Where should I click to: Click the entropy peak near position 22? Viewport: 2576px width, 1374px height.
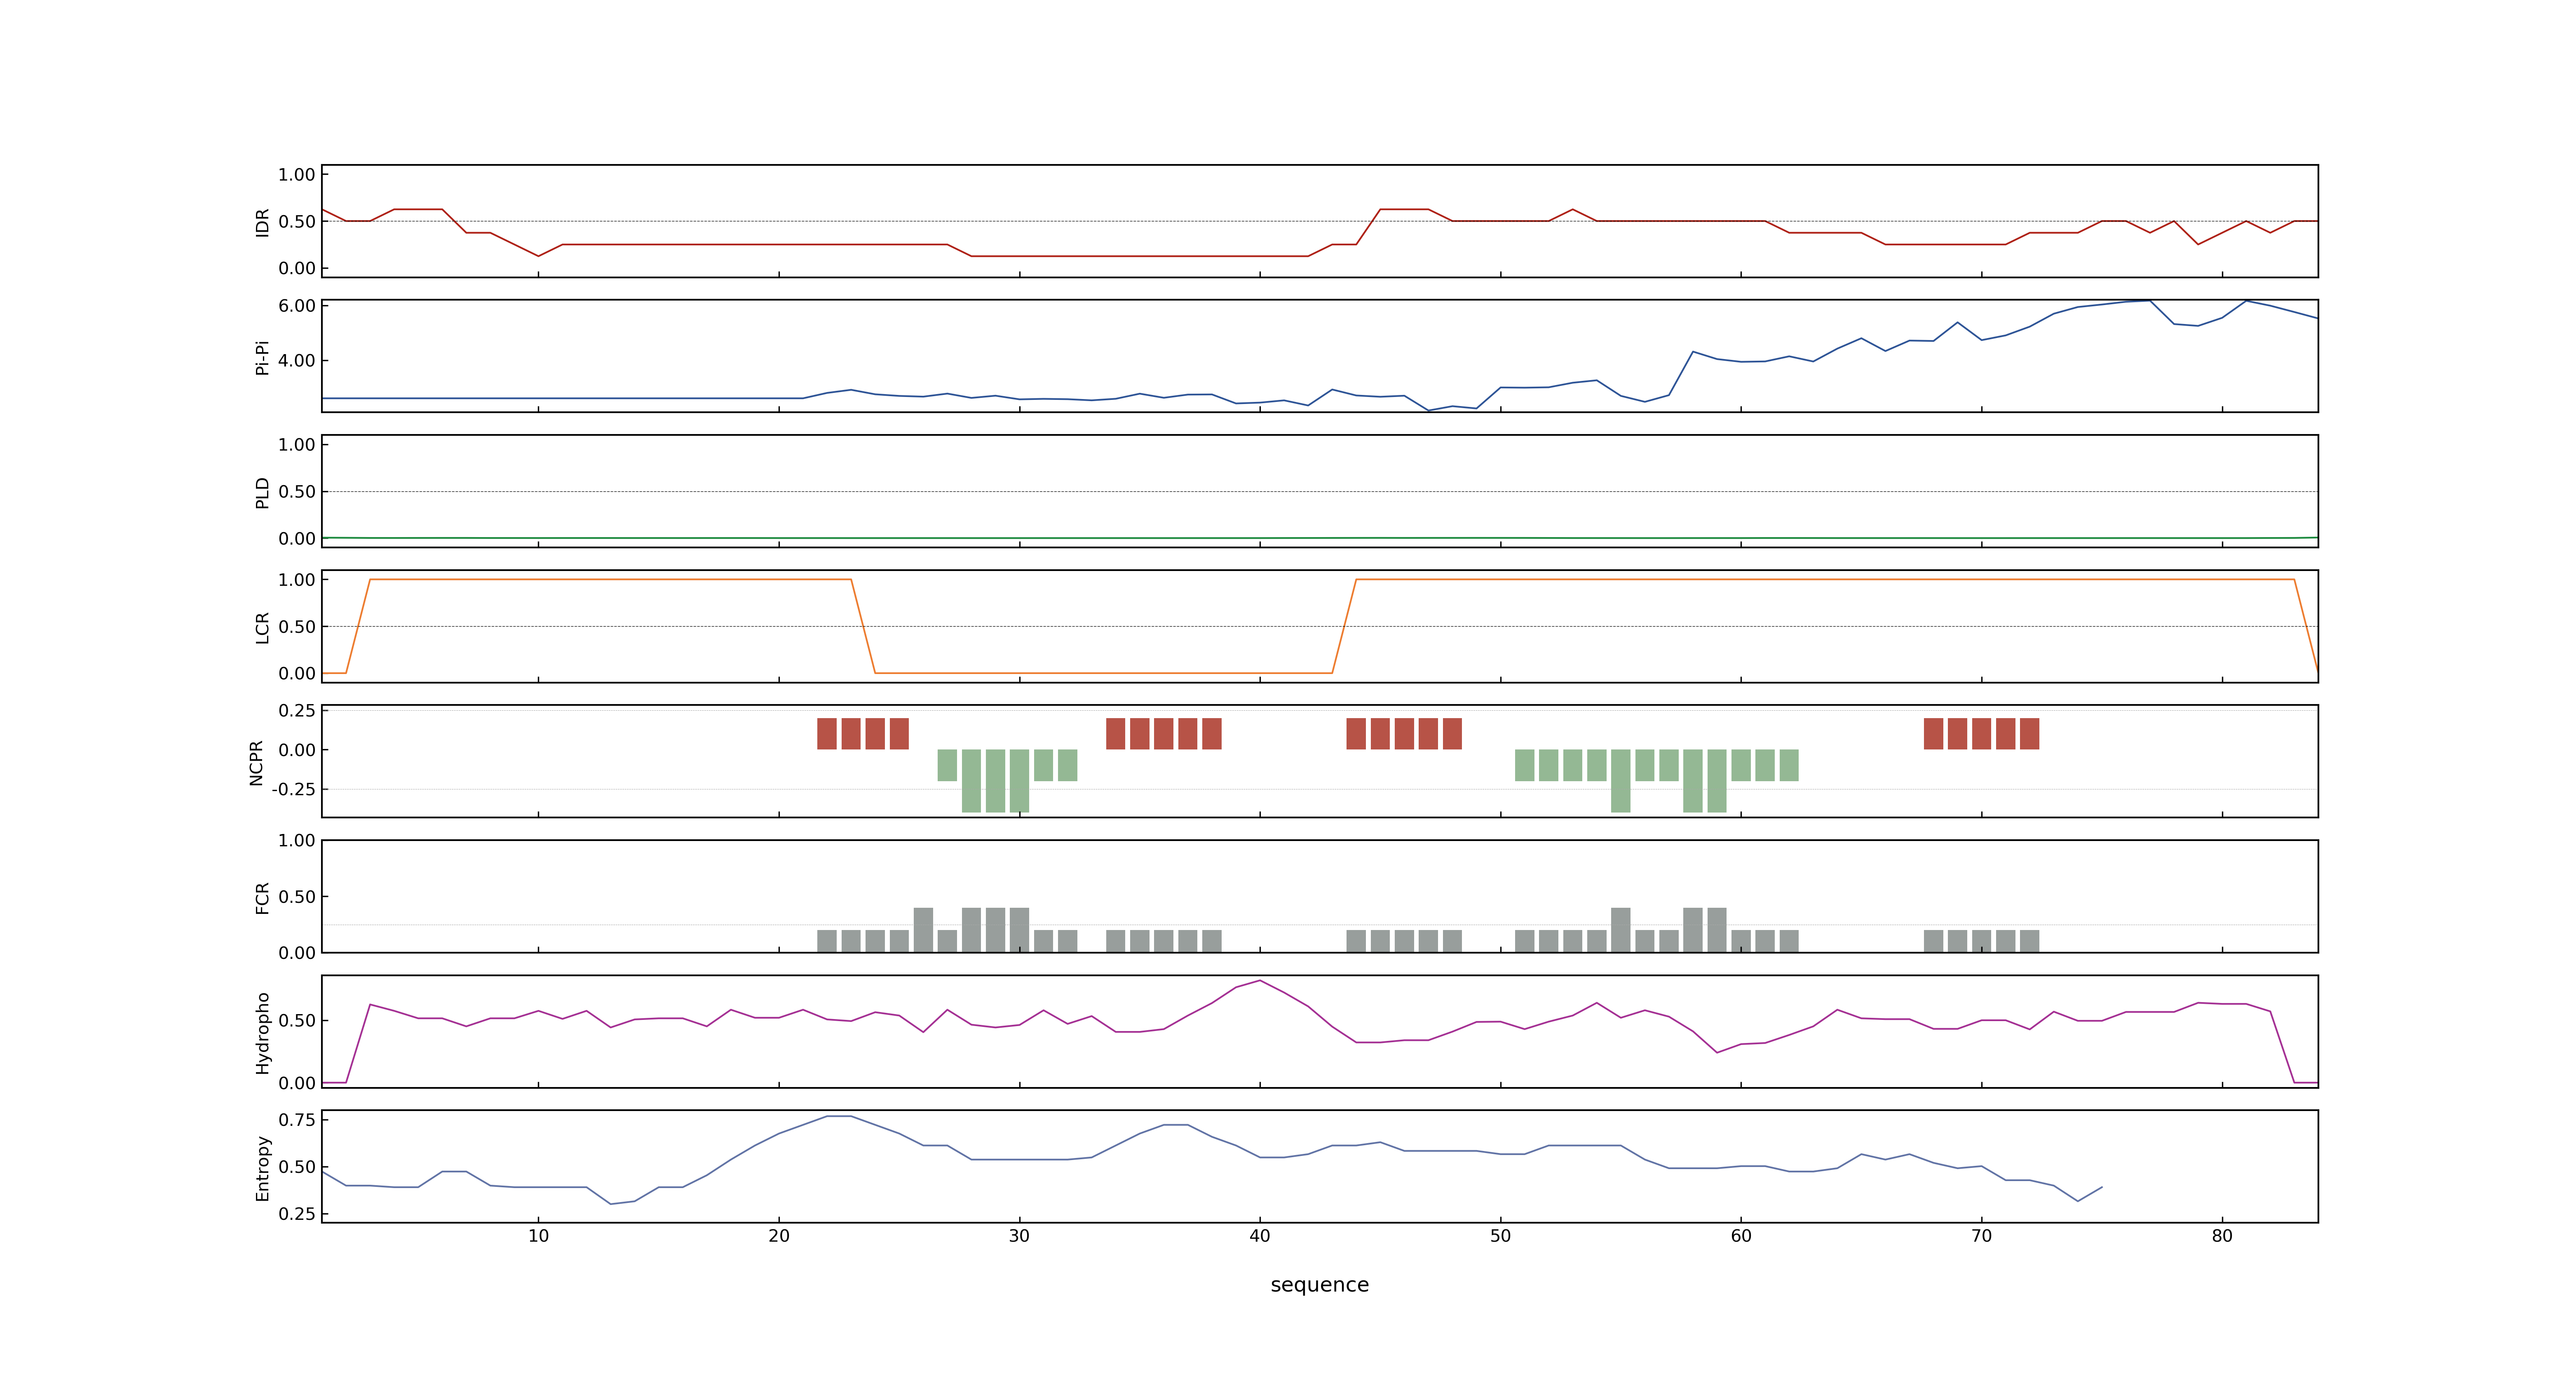[x=838, y=1116]
